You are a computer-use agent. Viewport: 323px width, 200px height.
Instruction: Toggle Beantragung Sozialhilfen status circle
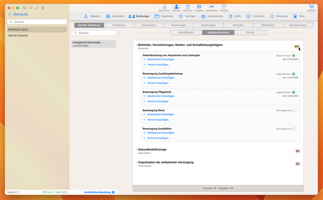tap(294, 129)
